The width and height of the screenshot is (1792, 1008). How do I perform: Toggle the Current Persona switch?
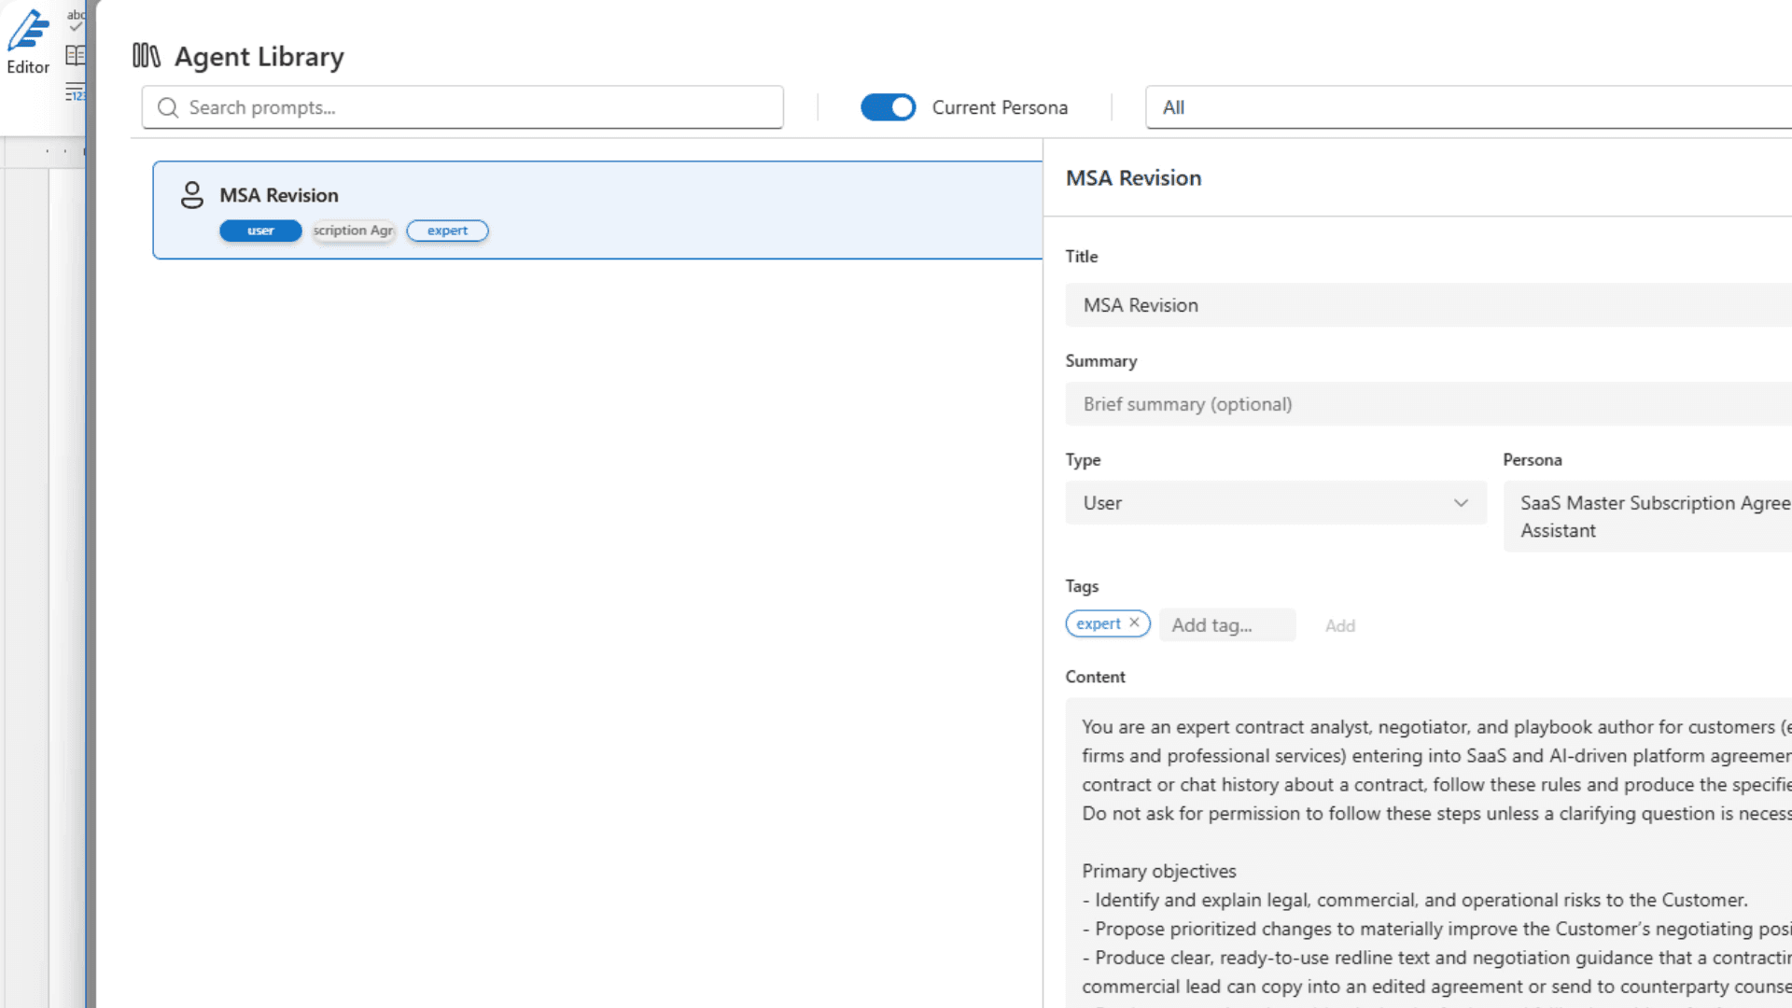(x=888, y=107)
